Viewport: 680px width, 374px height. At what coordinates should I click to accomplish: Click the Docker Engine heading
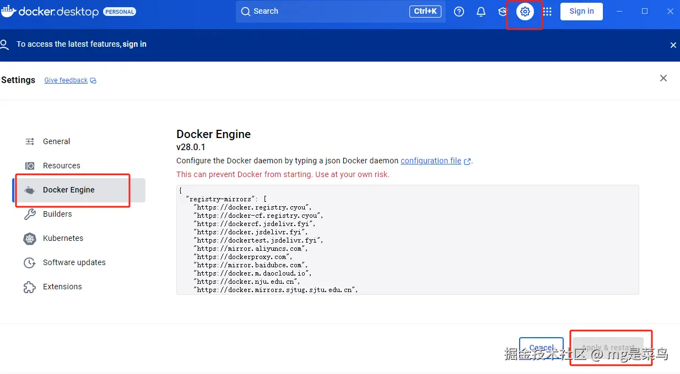pyautogui.click(x=213, y=134)
